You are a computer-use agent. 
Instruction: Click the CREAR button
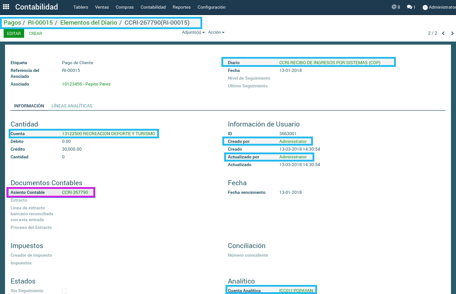tap(36, 34)
